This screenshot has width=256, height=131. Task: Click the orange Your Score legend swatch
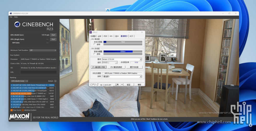(11, 110)
